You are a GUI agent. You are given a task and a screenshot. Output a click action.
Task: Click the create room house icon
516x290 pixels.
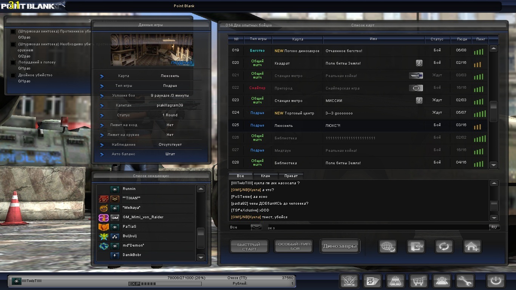(x=472, y=247)
